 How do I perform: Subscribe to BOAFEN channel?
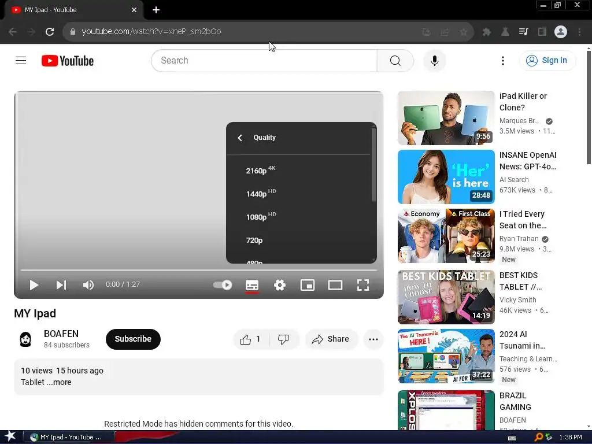pyautogui.click(x=133, y=339)
